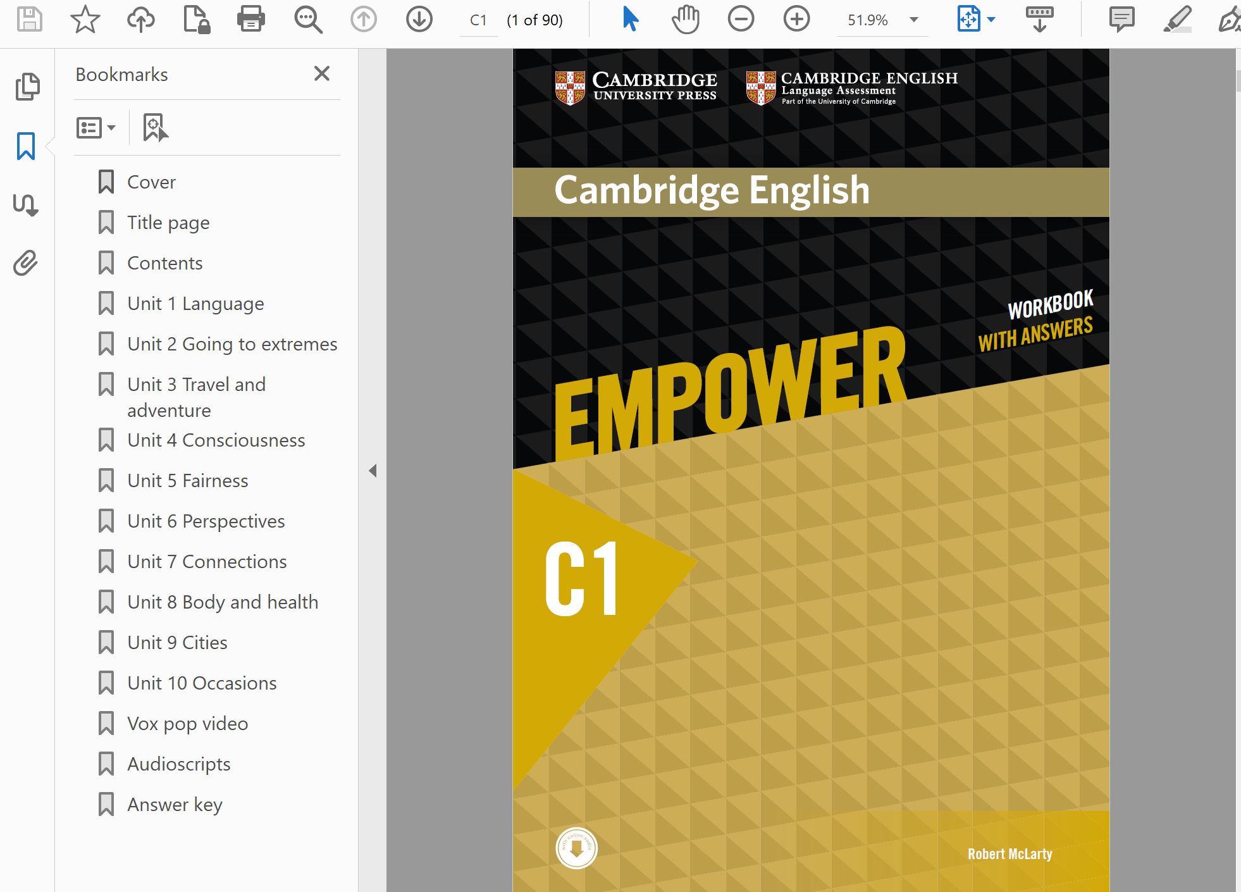The image size is (1241, 892).
Task: Click the zoom out minus icon
Action: pos(741,19)
